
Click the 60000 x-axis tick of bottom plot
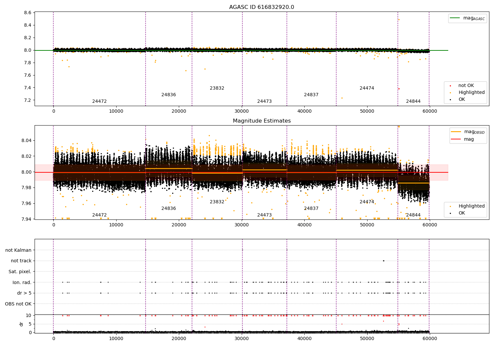(430, 338)
